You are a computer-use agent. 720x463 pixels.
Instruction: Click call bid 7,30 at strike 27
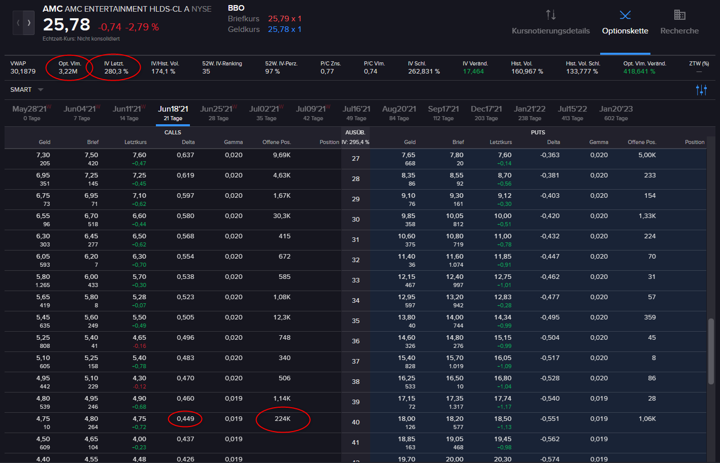[43, 155]
